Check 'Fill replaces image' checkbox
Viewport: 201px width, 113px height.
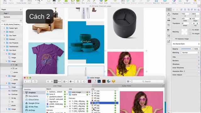click(x=174, y=39)
